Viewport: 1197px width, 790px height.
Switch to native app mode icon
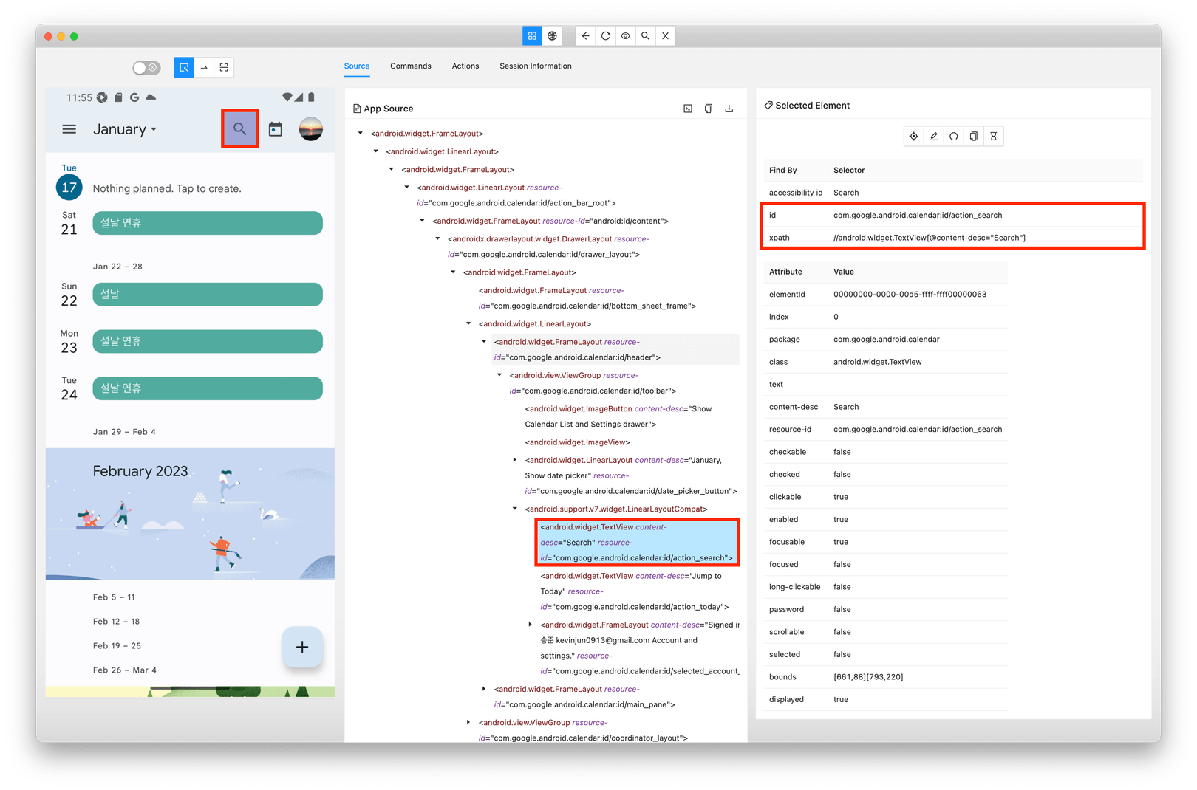pyautogui.click(x=532, y=35)
